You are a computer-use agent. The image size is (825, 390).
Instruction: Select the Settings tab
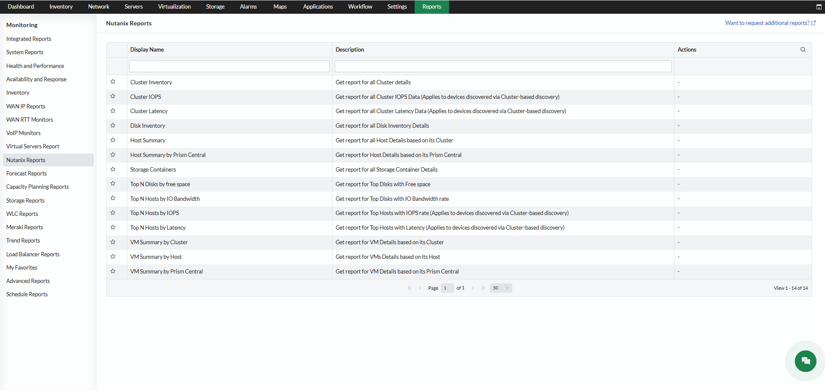397,7
